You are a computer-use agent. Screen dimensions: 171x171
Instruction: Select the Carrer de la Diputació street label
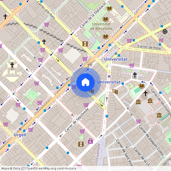point(93,15)
